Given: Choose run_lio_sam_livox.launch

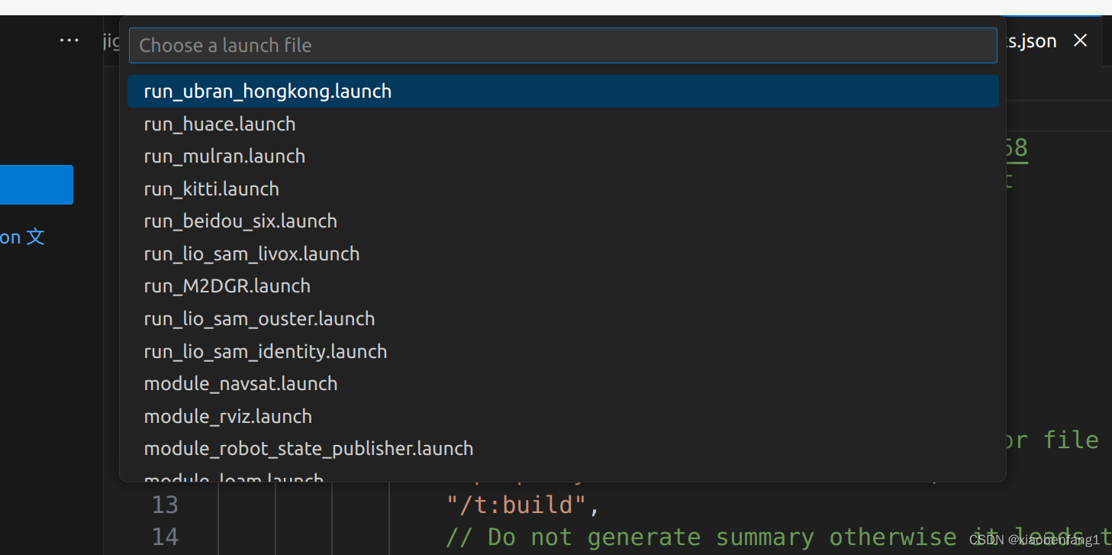Looking at the screenshot, I should click(x=562, y=253).
